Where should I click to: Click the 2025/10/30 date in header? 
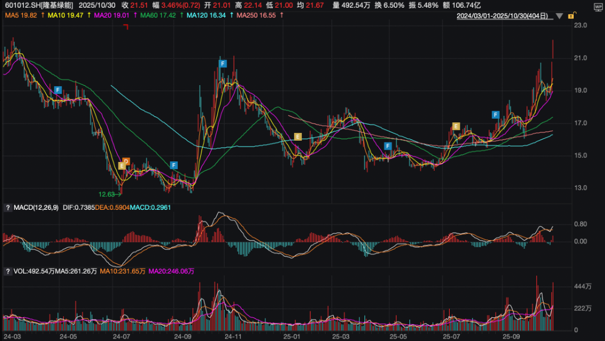(x=97, y=5)
